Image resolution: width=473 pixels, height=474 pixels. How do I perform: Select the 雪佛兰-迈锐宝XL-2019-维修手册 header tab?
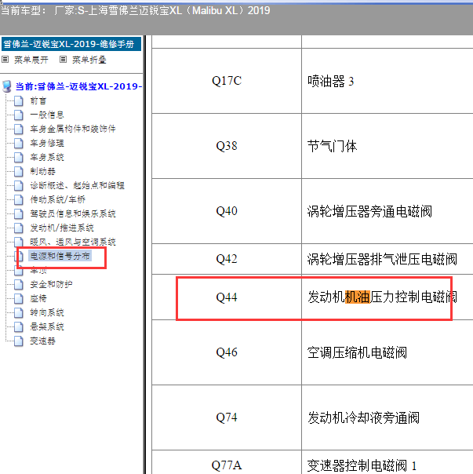coord(71,44)
